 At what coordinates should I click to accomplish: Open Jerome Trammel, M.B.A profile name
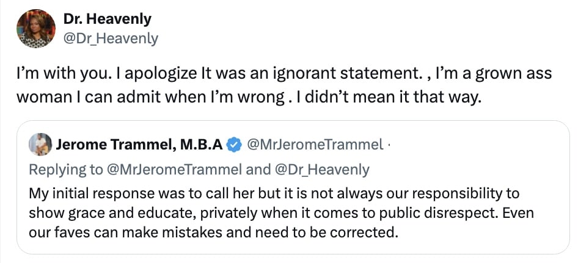pos(140,145)
